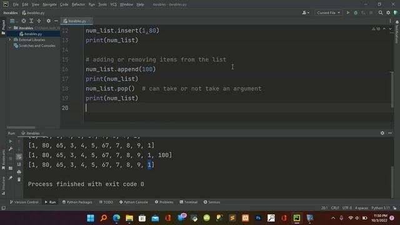Viewport: 400px width, 225px height.
Task: Click the Expand All icon in Project panel
Action: click(31, 21)
